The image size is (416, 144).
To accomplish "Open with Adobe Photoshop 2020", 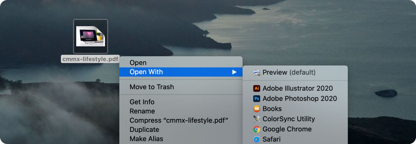I will [295, 98].
